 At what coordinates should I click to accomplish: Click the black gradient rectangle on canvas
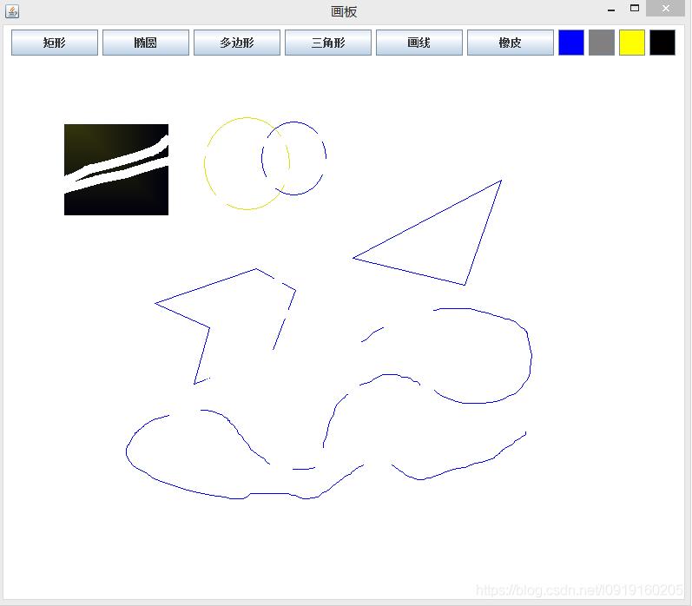pyautogui.click(x=116, y=169)
